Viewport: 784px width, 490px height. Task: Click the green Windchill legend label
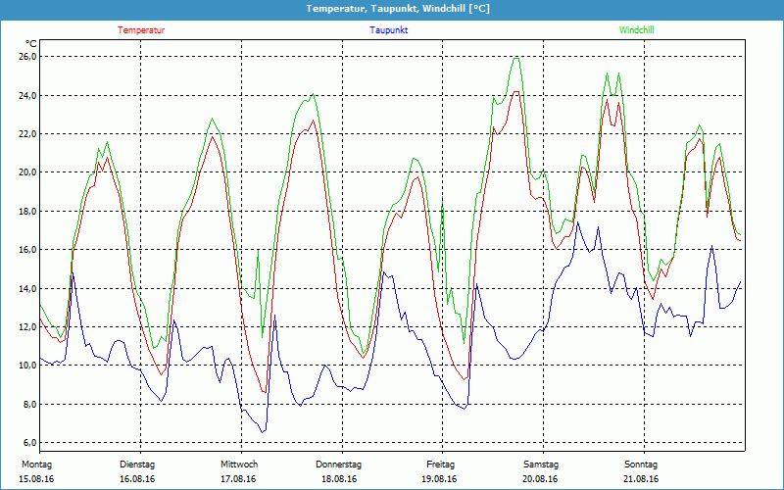636,30
